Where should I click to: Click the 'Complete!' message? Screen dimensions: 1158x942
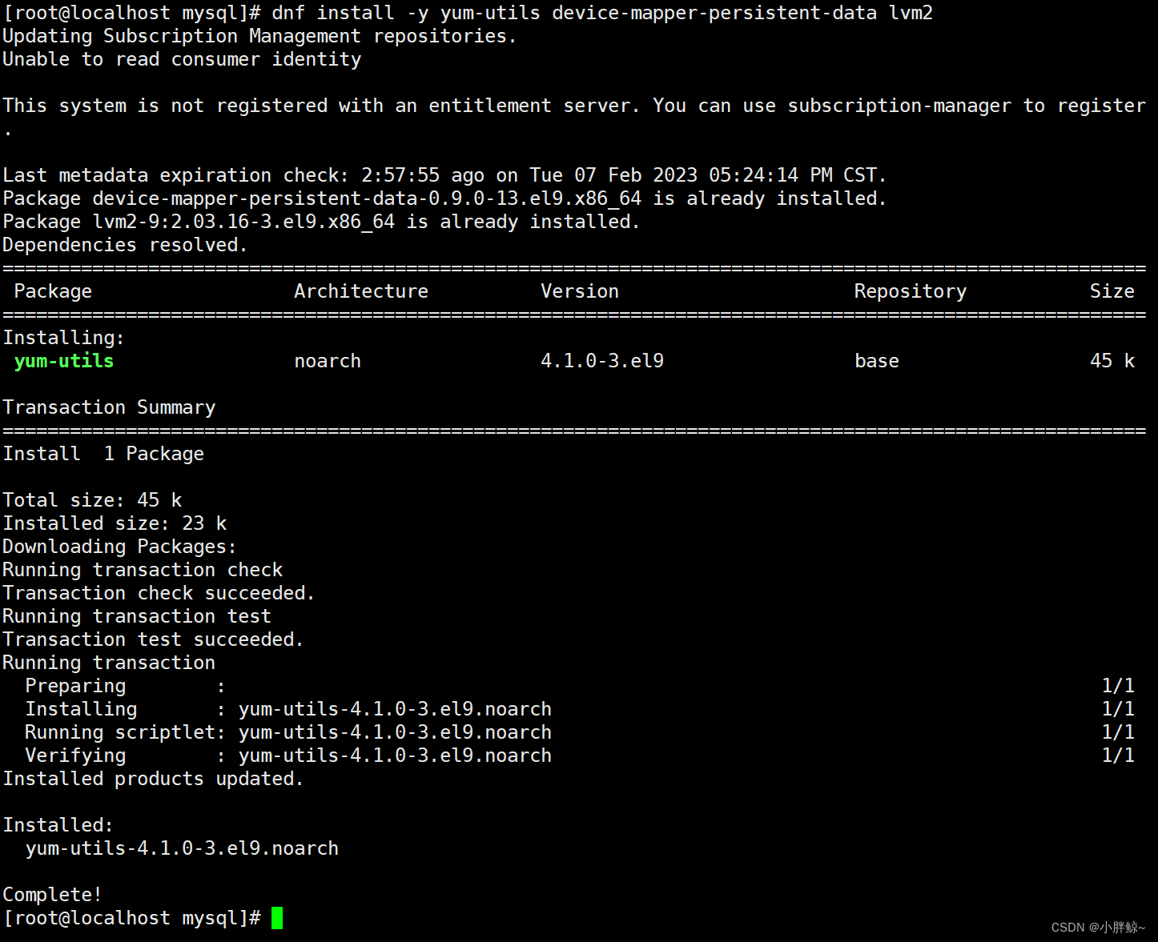pos(53,895)
